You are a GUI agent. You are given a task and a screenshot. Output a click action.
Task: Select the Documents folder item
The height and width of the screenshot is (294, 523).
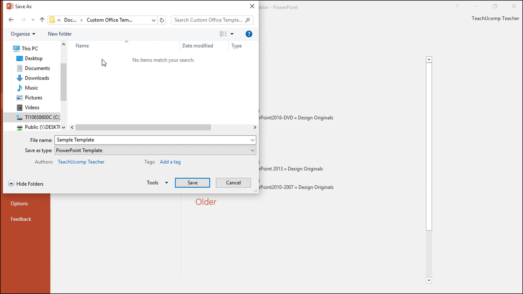click(37, 68)
